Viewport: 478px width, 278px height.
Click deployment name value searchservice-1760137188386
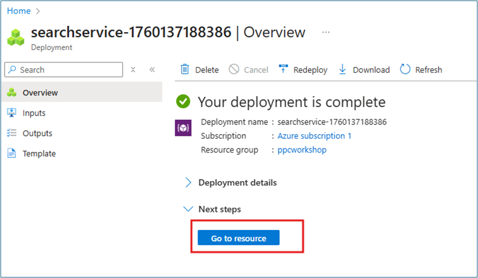(332, 122)
